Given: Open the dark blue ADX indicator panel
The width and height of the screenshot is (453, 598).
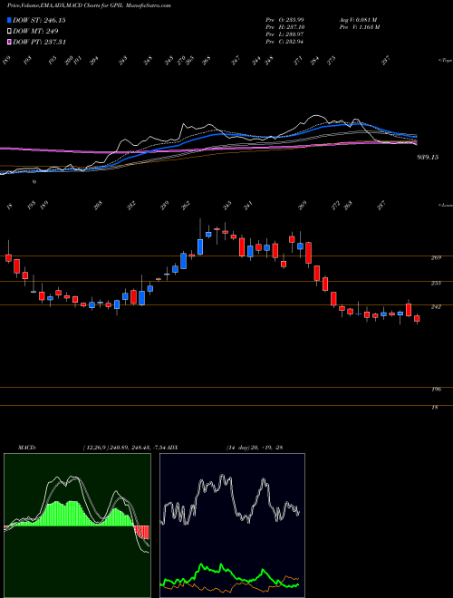Looking at the screenshot, I should point(232,526).
